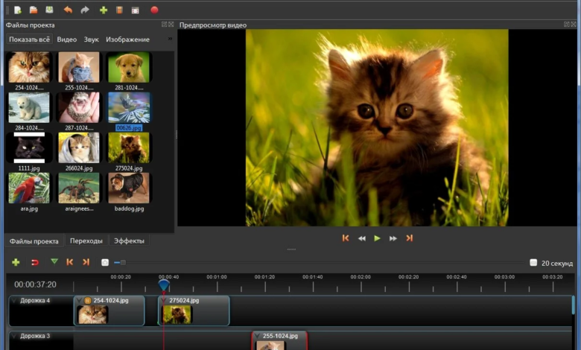This screenshot has height=350, width=581.
Task: Import files with the green plus toolbar icon
Action: pos(104,10)
